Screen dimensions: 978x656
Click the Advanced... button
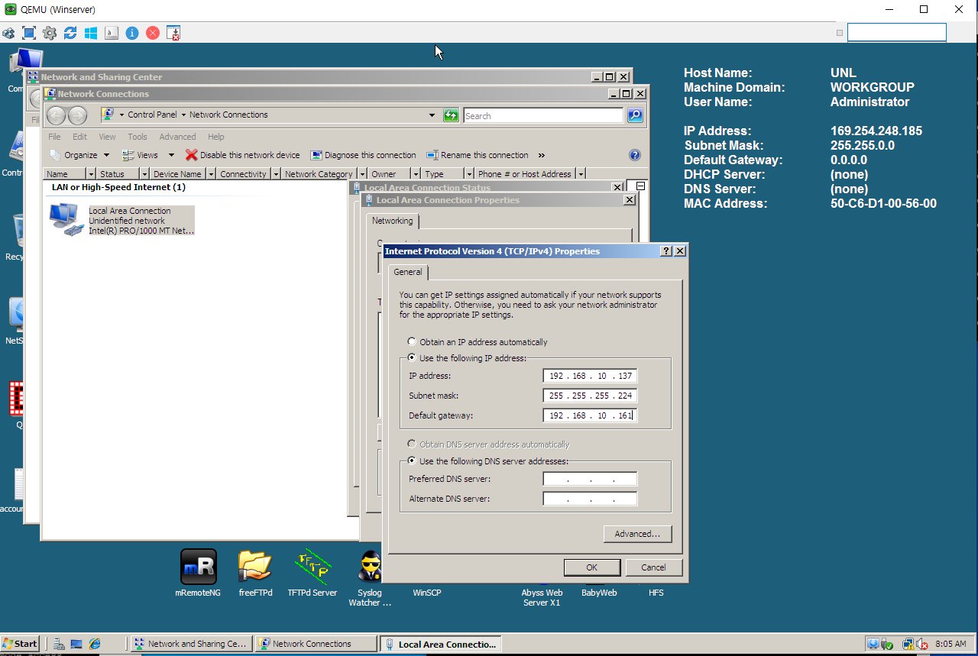(637, 534)
